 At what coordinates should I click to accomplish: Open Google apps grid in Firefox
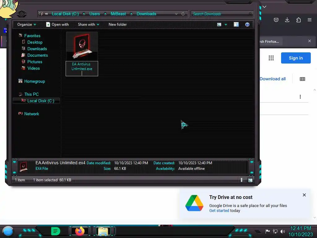tap(271, 58)
